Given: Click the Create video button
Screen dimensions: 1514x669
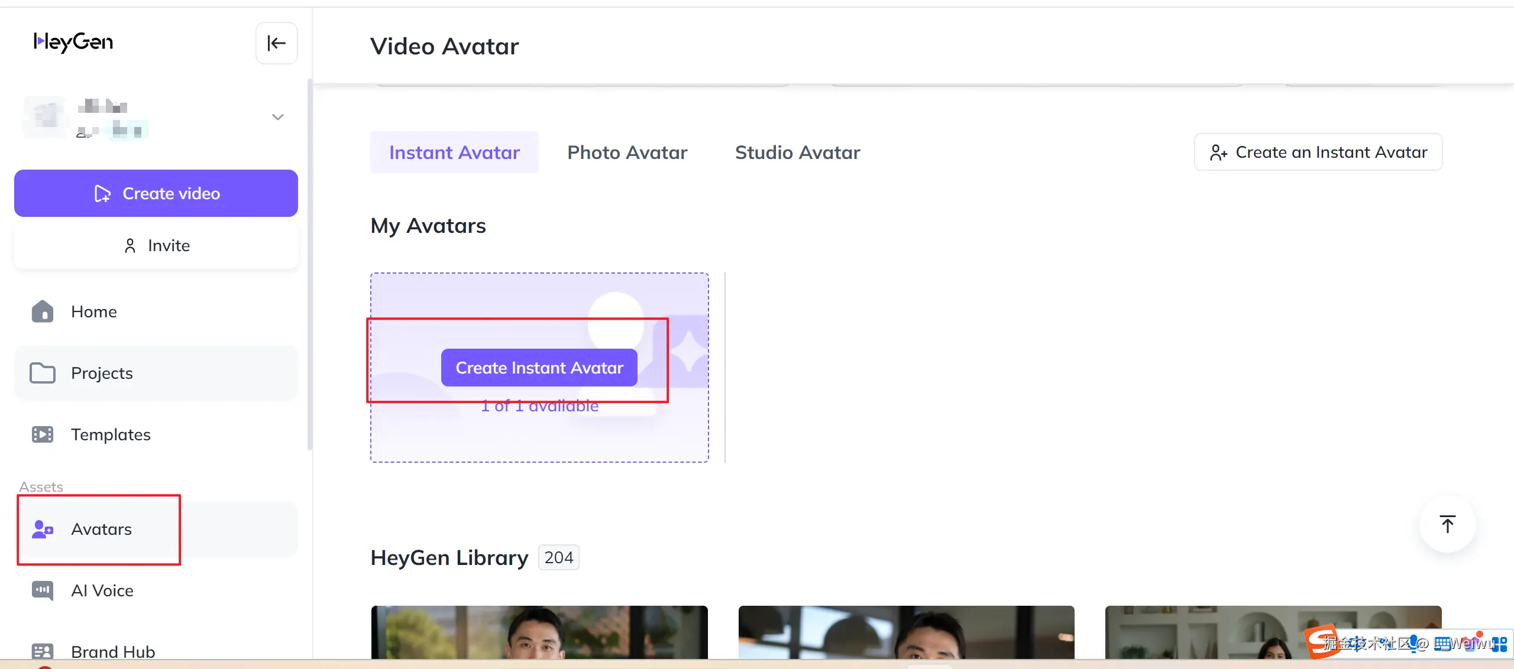Looking at the screenshot, I should [156, 193].
